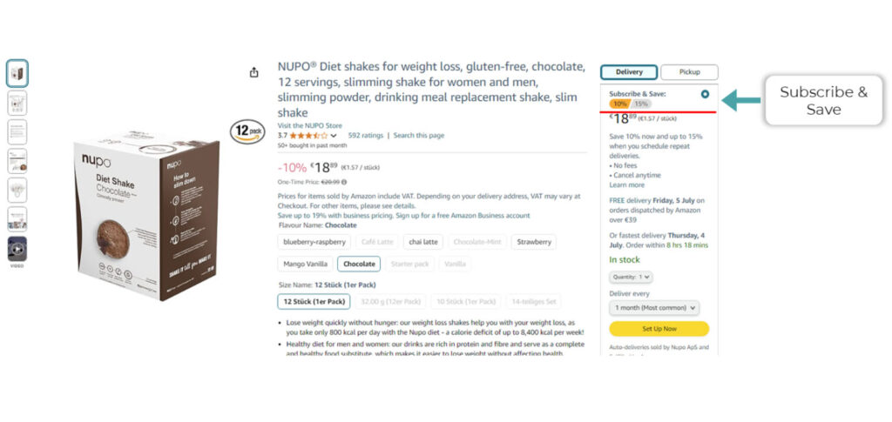Click the yellow Set Up Now button
This screenshot has width=892, height=422.
pos(659,329)
